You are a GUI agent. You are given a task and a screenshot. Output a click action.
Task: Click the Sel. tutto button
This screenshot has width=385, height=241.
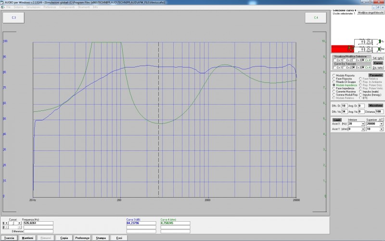tap(378, 58)
